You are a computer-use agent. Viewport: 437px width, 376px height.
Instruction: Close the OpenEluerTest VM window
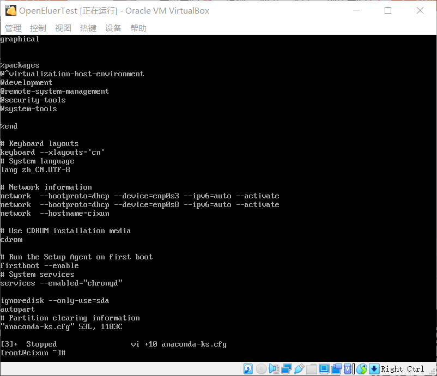pyautogui.click(x=420, y=10)
